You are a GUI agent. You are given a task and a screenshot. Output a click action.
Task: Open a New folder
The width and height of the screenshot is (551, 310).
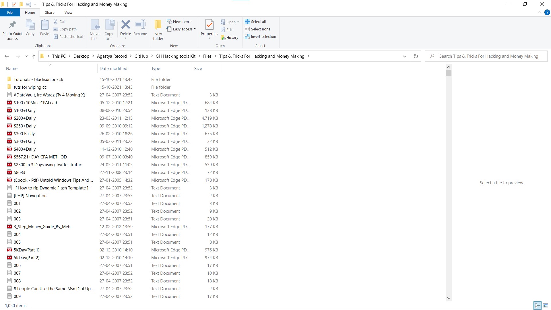coord(158,29)
